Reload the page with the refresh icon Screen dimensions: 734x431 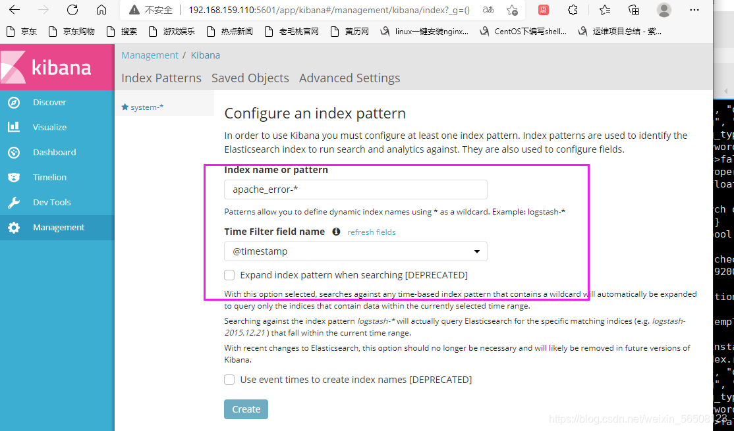72,10
